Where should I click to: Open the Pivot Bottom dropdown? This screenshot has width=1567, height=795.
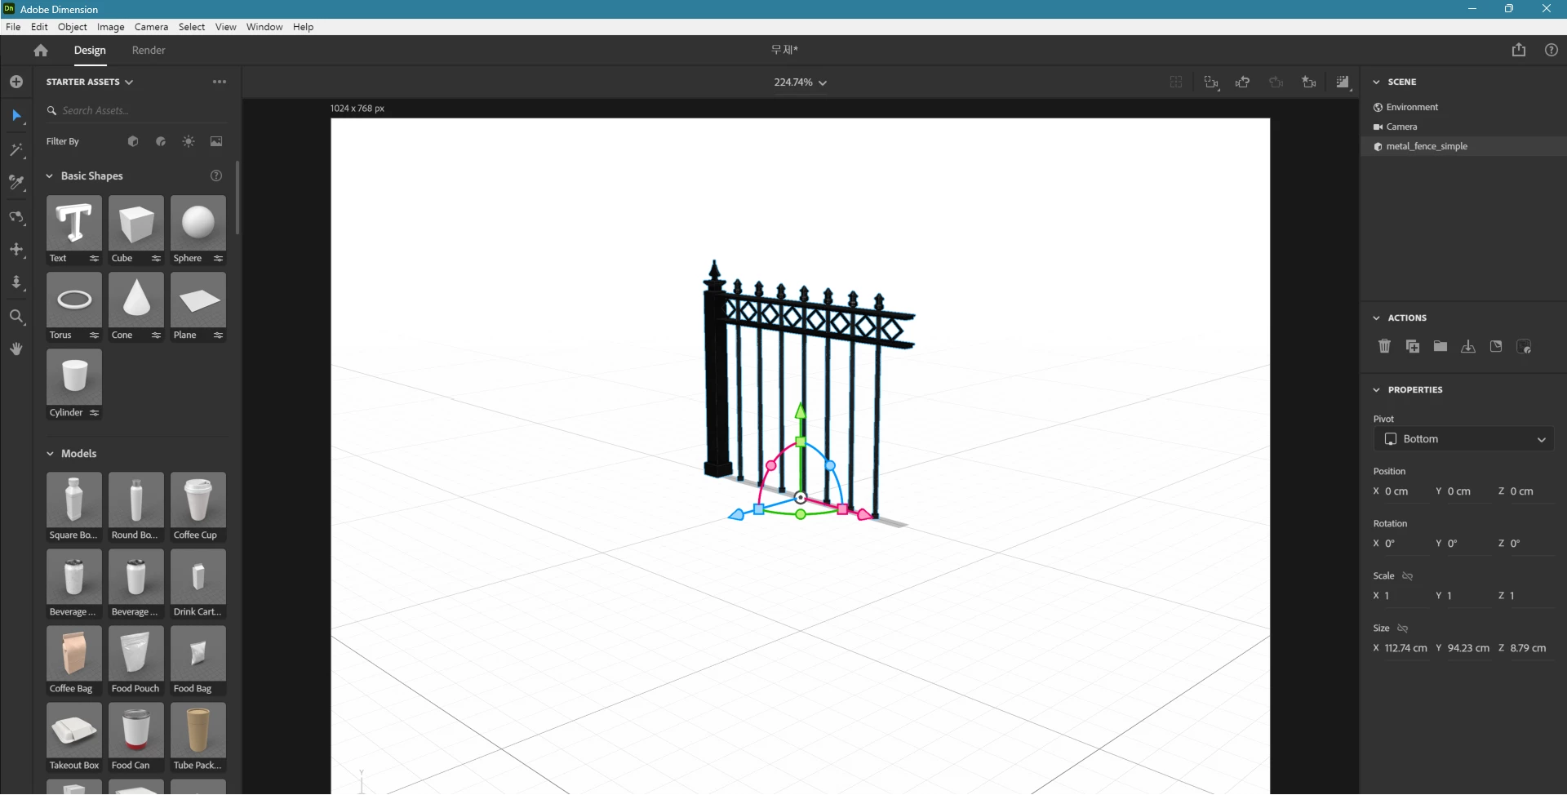1463,439
